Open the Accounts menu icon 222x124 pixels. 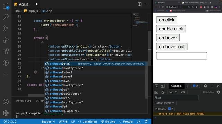[x=6, y=102]
